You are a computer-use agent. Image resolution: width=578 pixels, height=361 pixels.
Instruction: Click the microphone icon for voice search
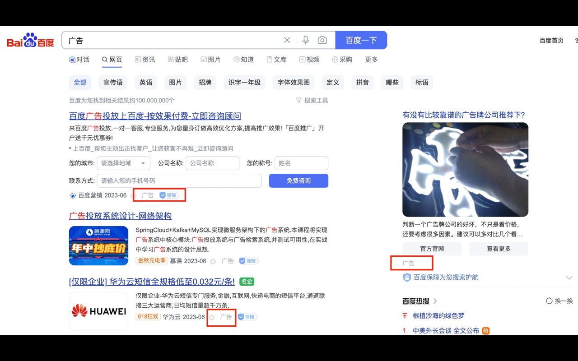(x=305, y=40)
